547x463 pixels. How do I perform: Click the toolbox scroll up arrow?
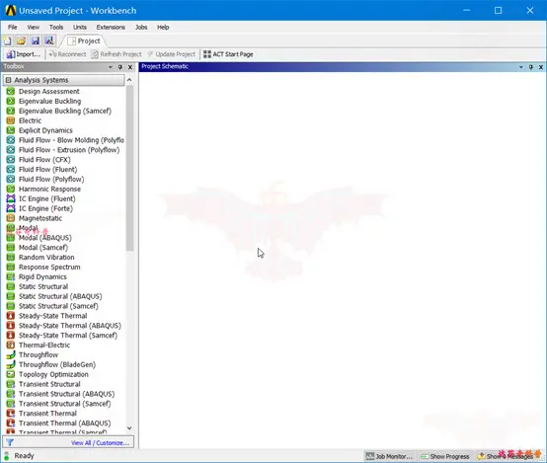coord(129,80)
